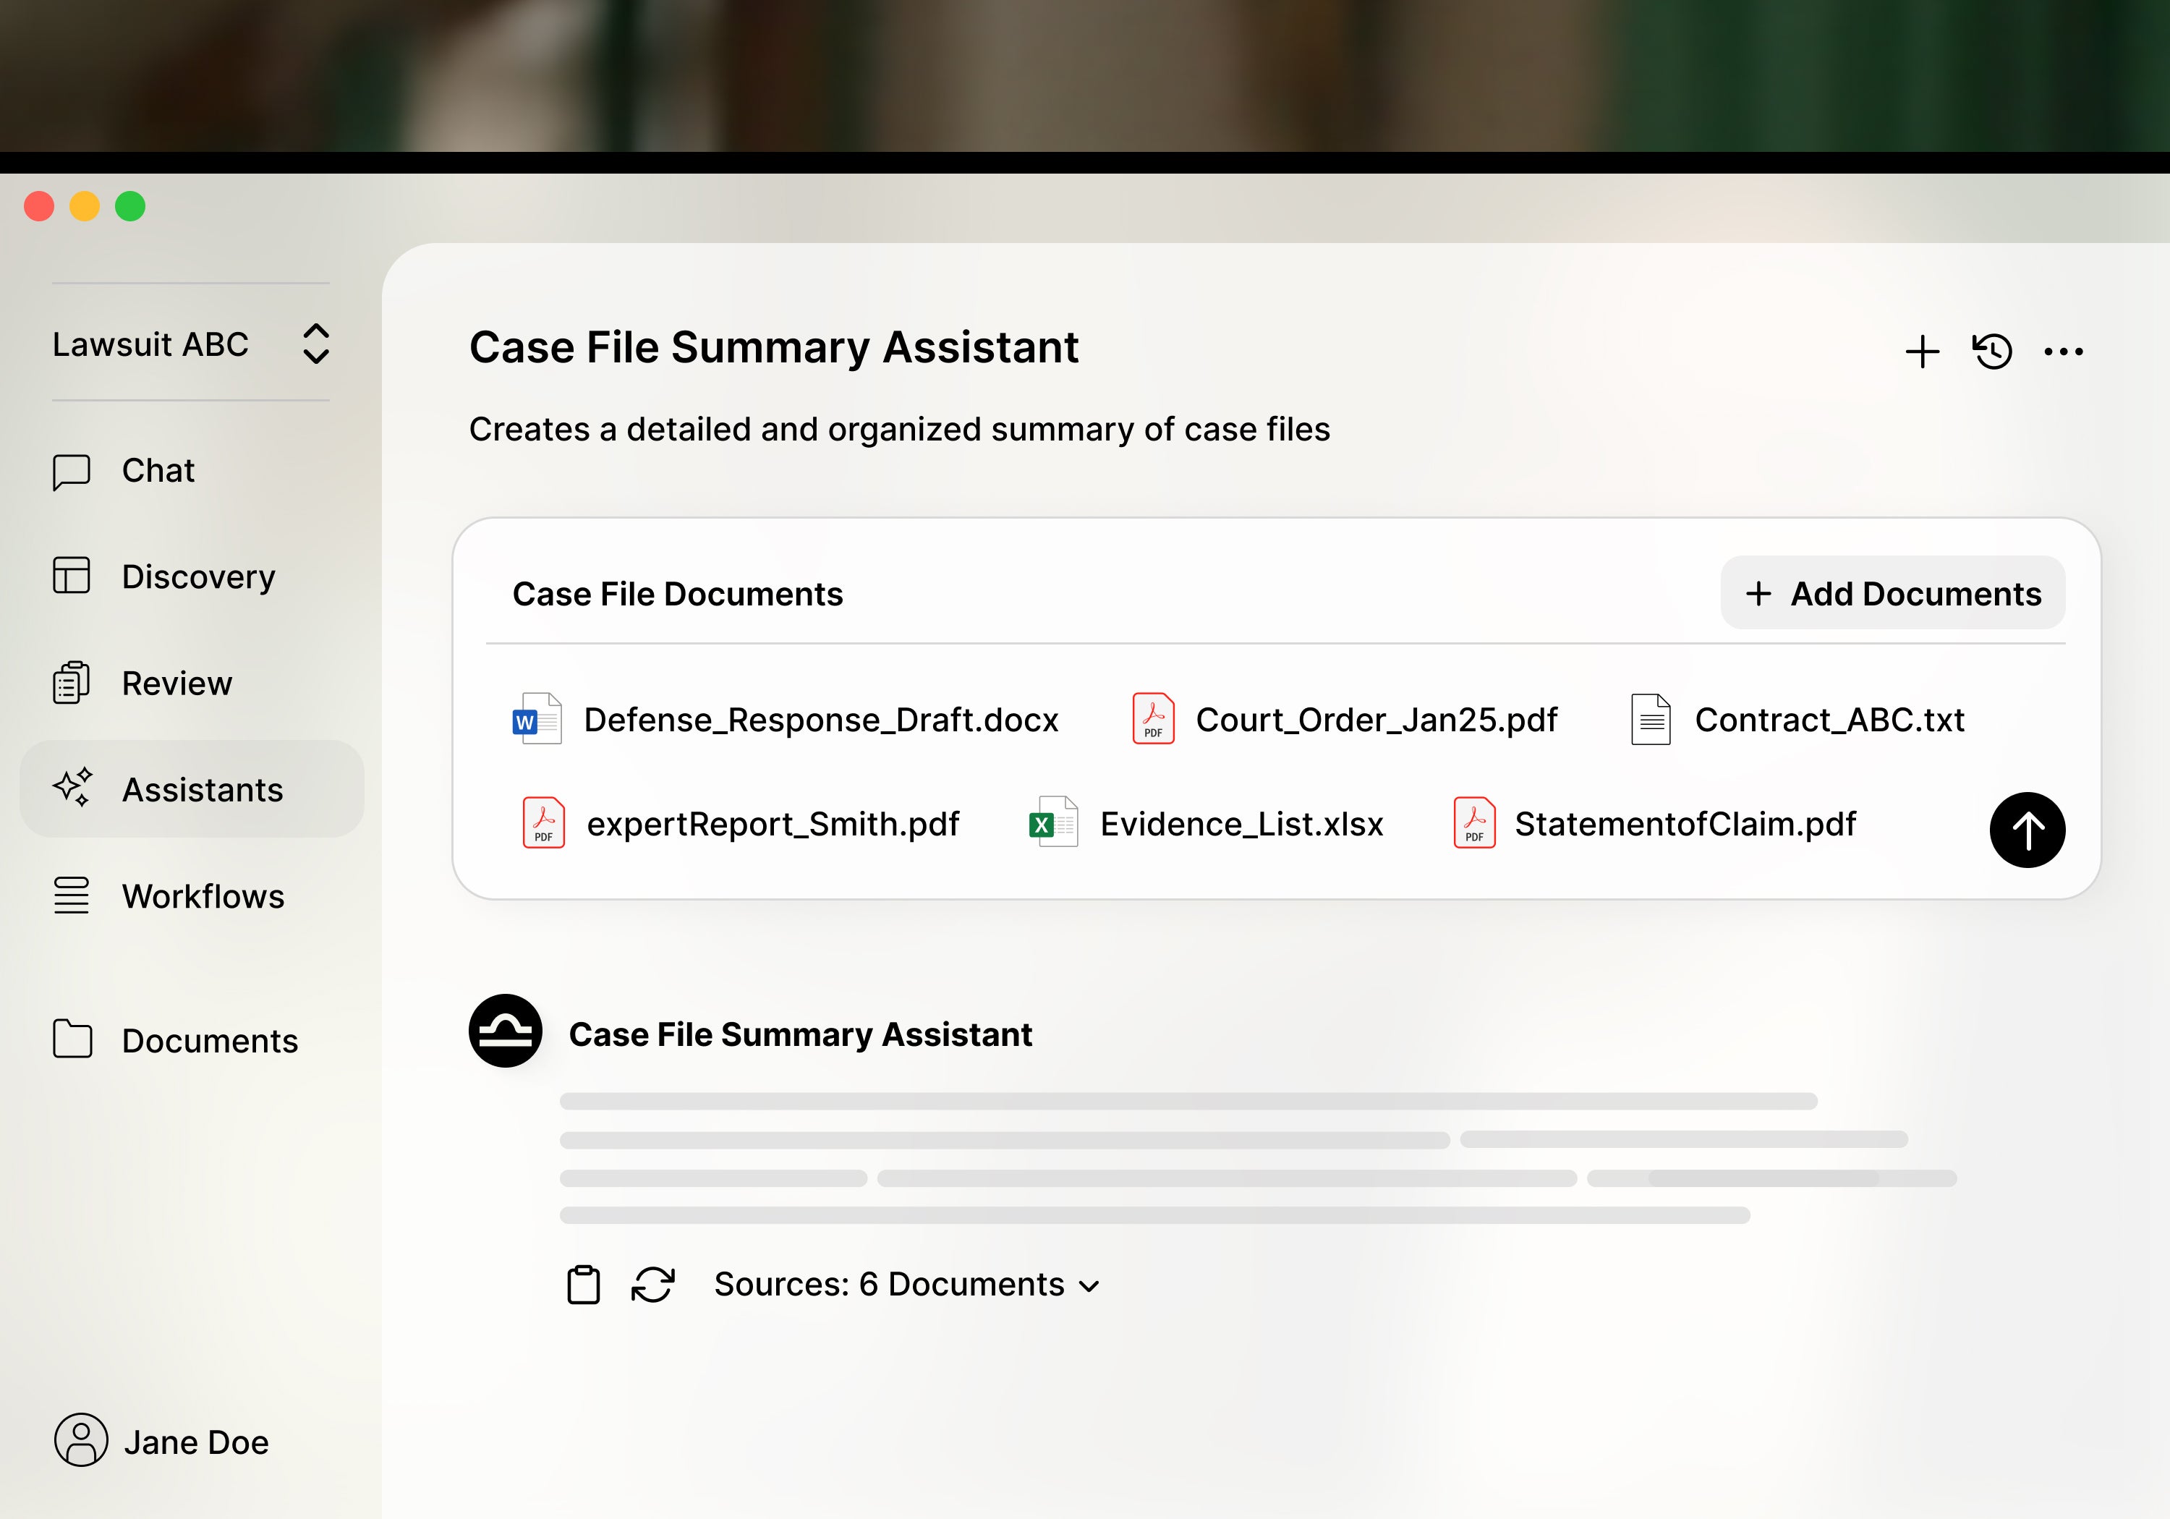Click the StatementofClaim.pdf file
Viewport: 2170px width, 1519px height.
[1684, 825]
